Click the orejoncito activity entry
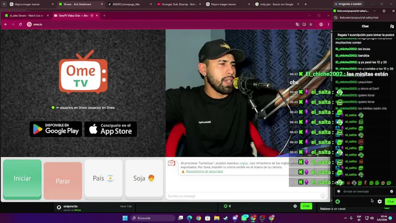The height and width of the screenshot is (223, 396). coord(94,207)
